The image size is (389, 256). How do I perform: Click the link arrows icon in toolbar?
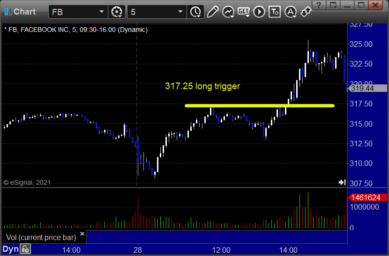click(306, 12)
